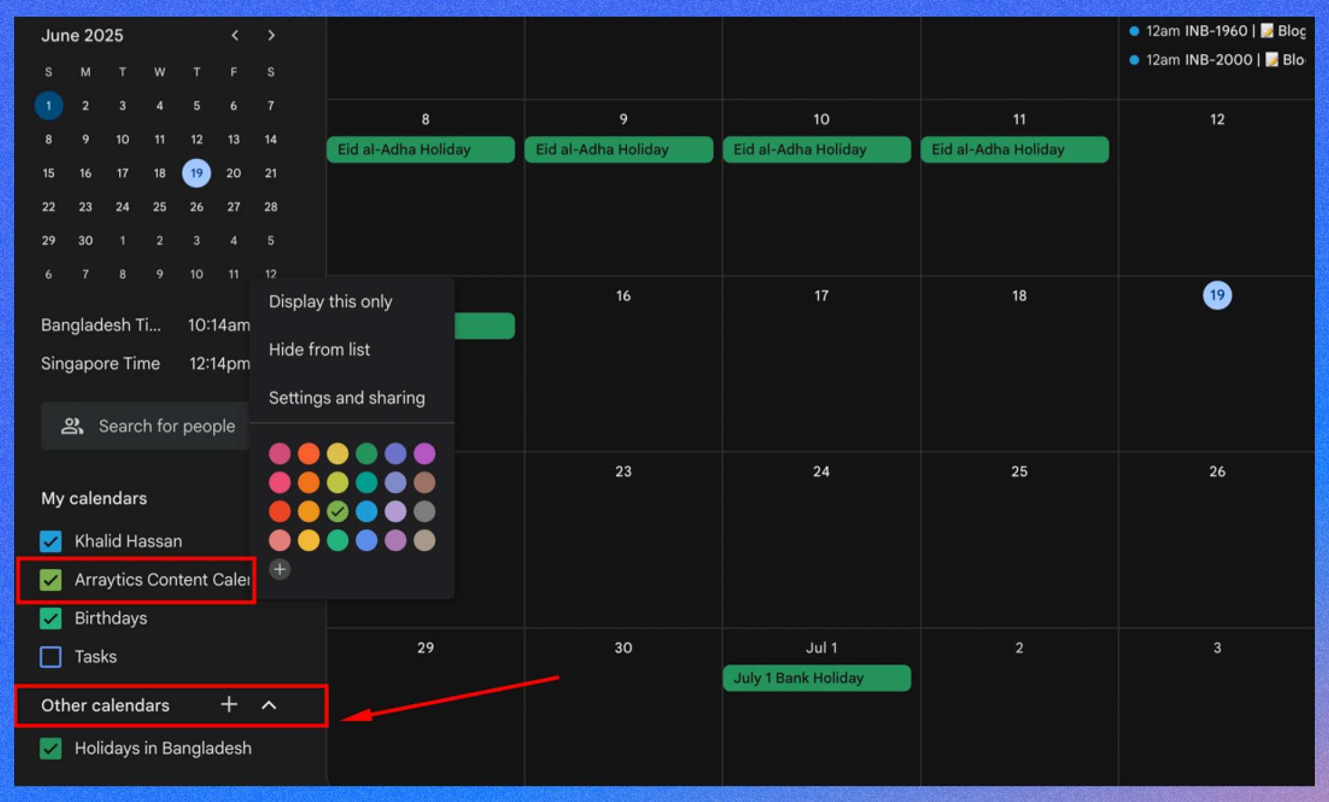Open the 12am INB-1960 blog event
Image resolution: width=1329 pixels, height=802 pixels.
tap(1218, 31)
